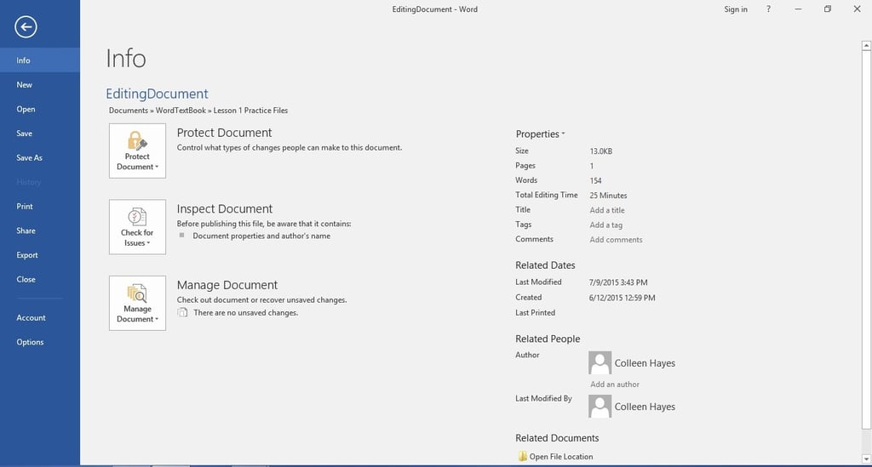The height and width of the screenshot is (467, 872).
Task: Click the Related Documents heading
Action: 557,438
